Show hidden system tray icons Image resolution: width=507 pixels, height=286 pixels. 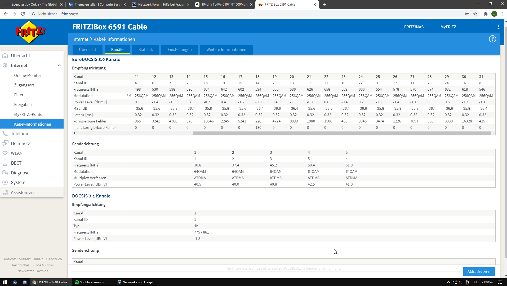click(448, 282)
